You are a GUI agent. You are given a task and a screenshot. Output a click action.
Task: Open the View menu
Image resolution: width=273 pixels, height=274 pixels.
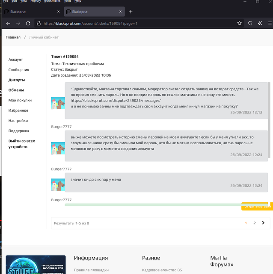click(x=24, y=1)
